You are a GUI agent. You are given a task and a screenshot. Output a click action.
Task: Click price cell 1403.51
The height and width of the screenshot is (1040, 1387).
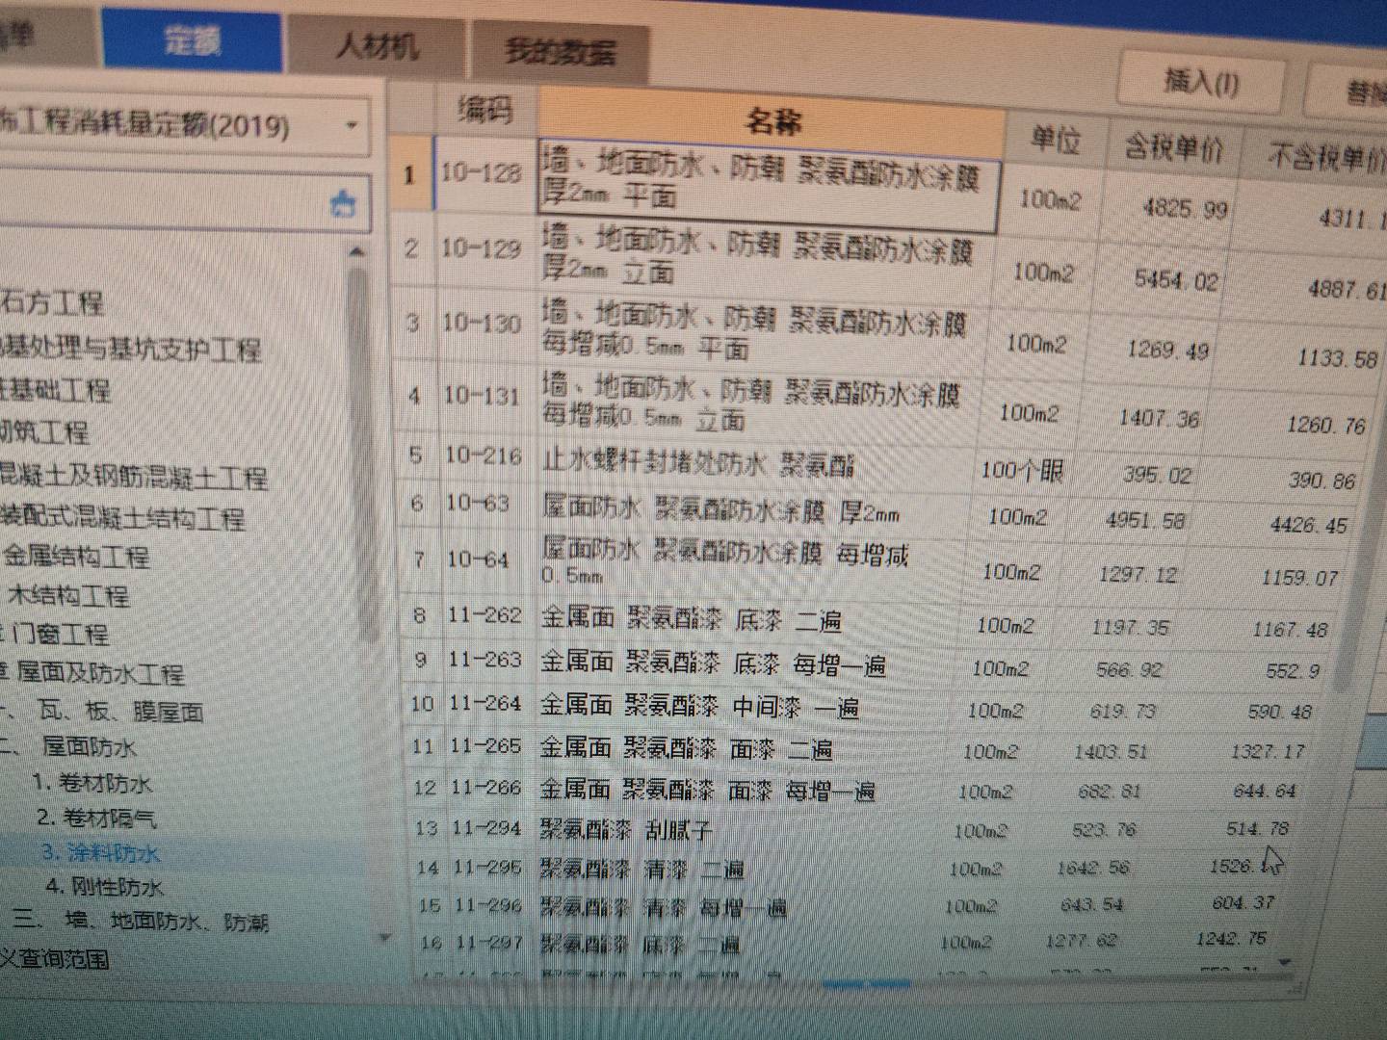pos(1111,751)
